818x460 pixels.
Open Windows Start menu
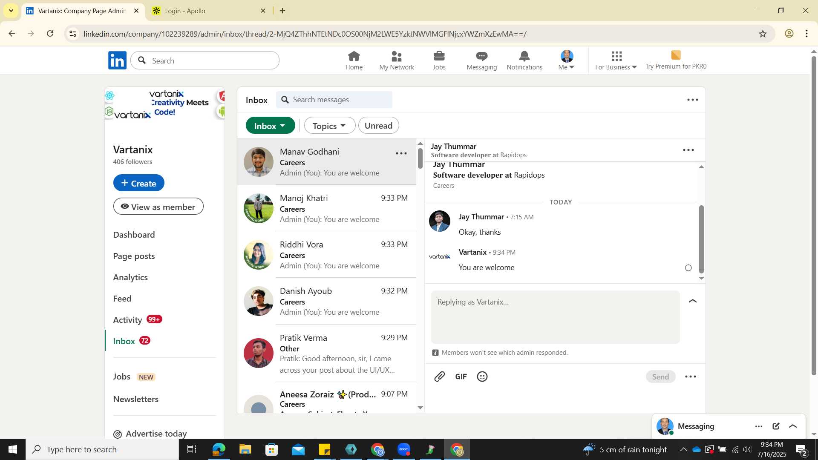(13, 449)
